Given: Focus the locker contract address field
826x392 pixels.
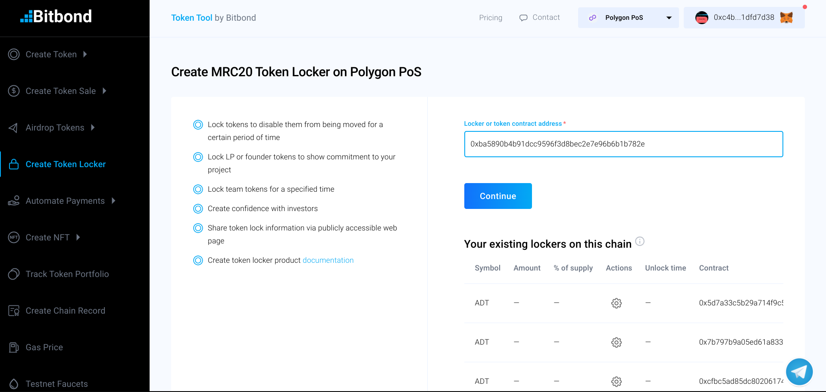Looking at the screenshot, I should 623,144.
